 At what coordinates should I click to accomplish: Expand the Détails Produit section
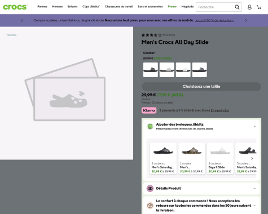pos(201,189)
